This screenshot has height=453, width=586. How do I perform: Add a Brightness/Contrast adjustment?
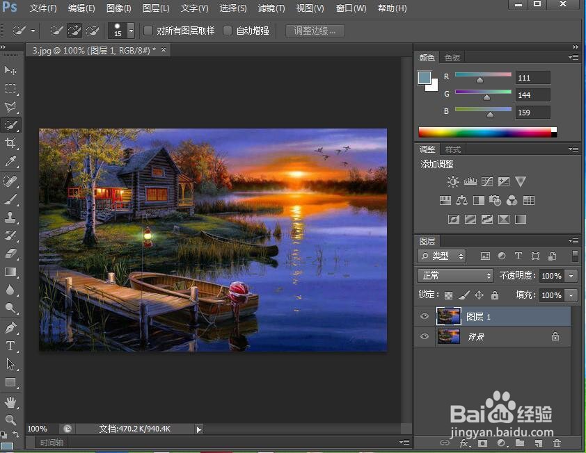click(453, 182)
